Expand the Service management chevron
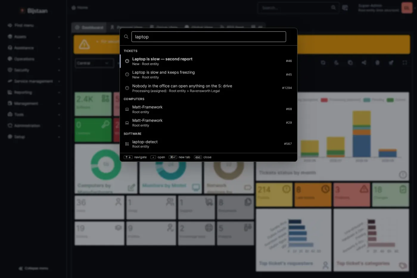Screen dimensions: 417x278 59,81
